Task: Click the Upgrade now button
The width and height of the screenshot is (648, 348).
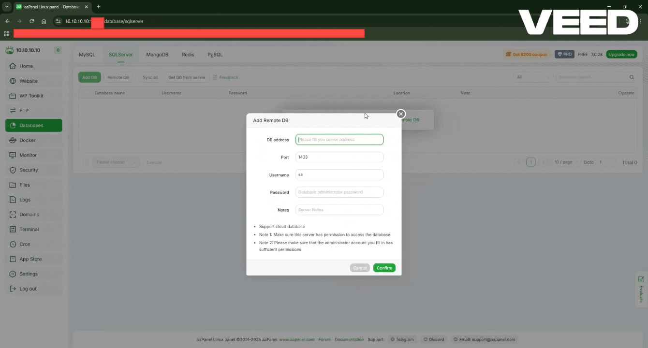Action: [x=621, y=55]
